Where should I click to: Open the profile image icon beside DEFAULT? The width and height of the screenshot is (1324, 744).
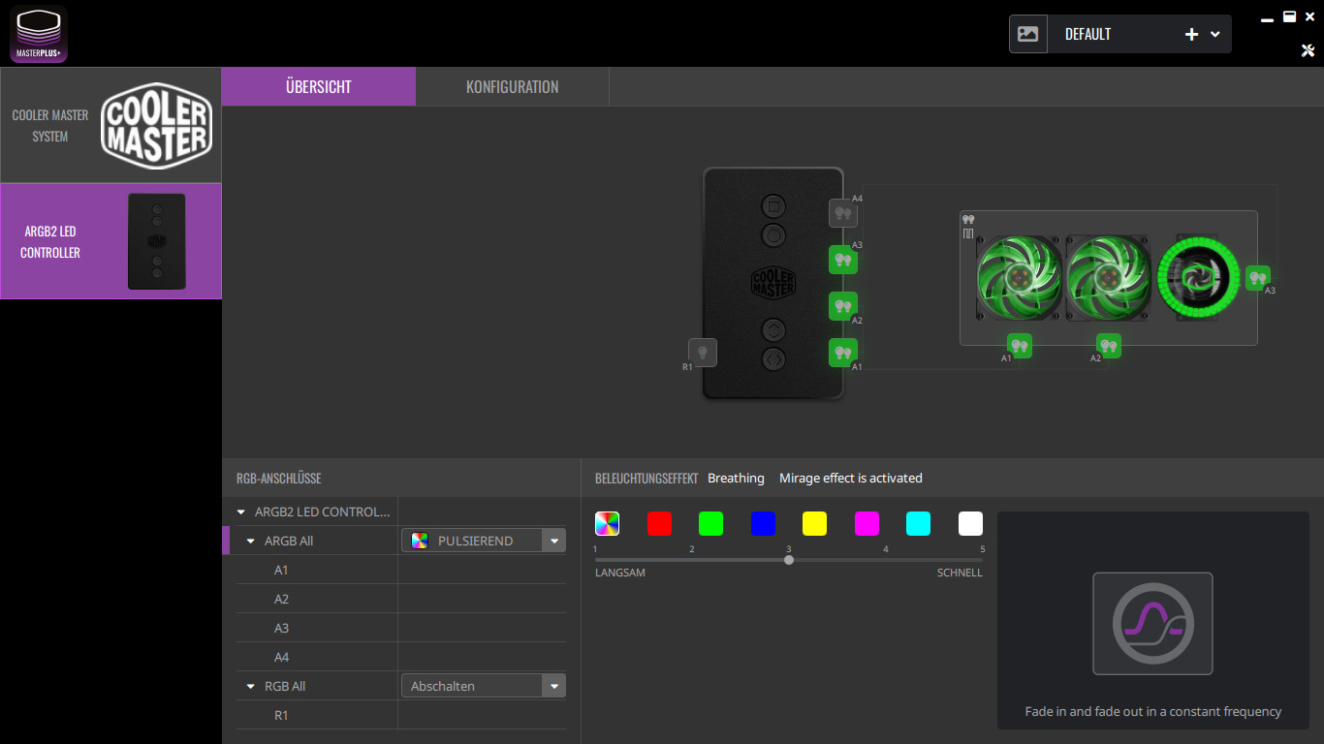(x=1028, y=34)
